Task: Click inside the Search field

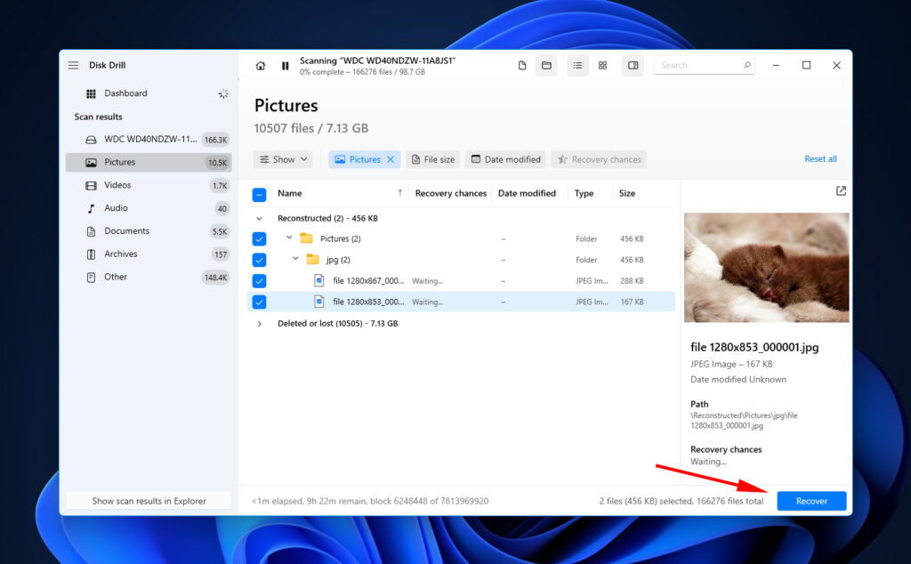Action: click(x=703, y=64)
